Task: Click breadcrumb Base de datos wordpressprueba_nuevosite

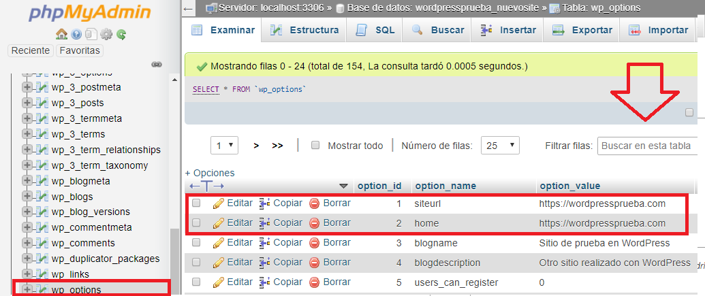Action: [x=441, y=8]
